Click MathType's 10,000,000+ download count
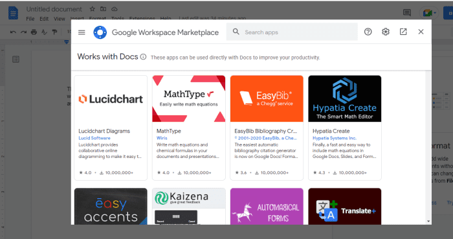This screenshot has width=453, height=239. coord(194,172)
